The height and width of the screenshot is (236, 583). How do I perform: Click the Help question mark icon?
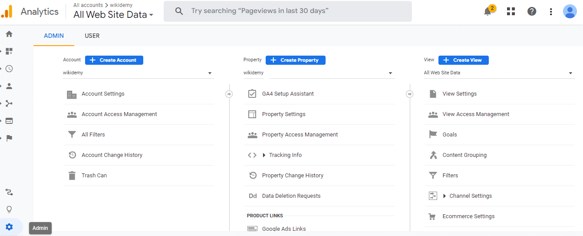532,12
